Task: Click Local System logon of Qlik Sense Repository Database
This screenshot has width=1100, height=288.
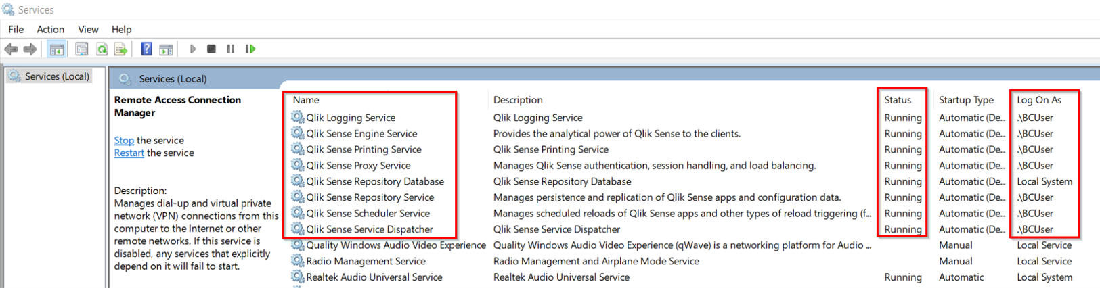Action: [1044, 181]
